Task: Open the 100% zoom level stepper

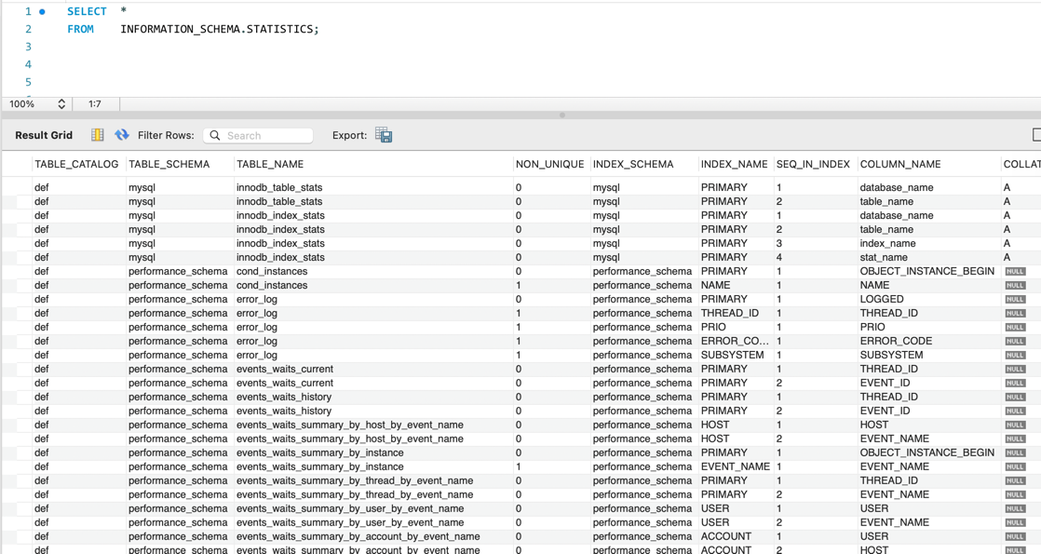Action: pyautogui.click(x=61, y=104)
